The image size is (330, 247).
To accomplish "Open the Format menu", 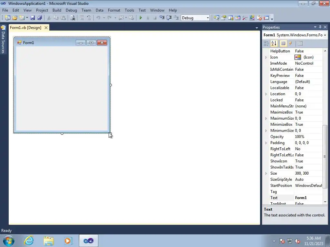I will click(x=114, y=10).
